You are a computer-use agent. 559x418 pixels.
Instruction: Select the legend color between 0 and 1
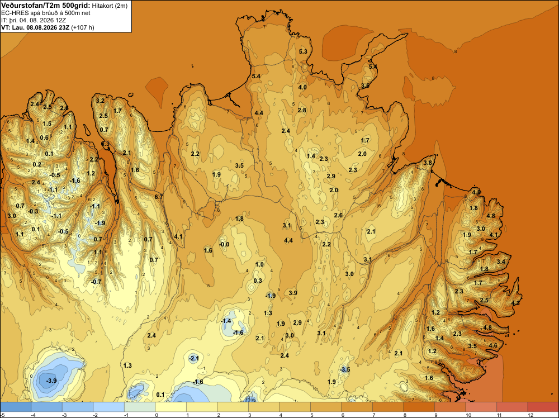[x=170, y=407]
